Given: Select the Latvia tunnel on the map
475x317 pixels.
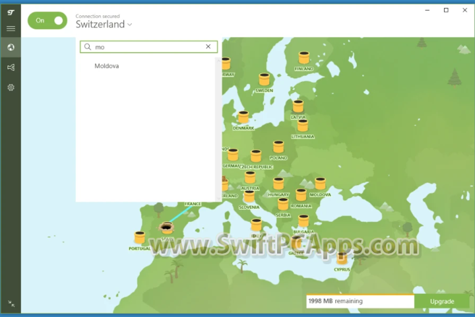Looking at the screenshot, I should click(x=298, y=106).
